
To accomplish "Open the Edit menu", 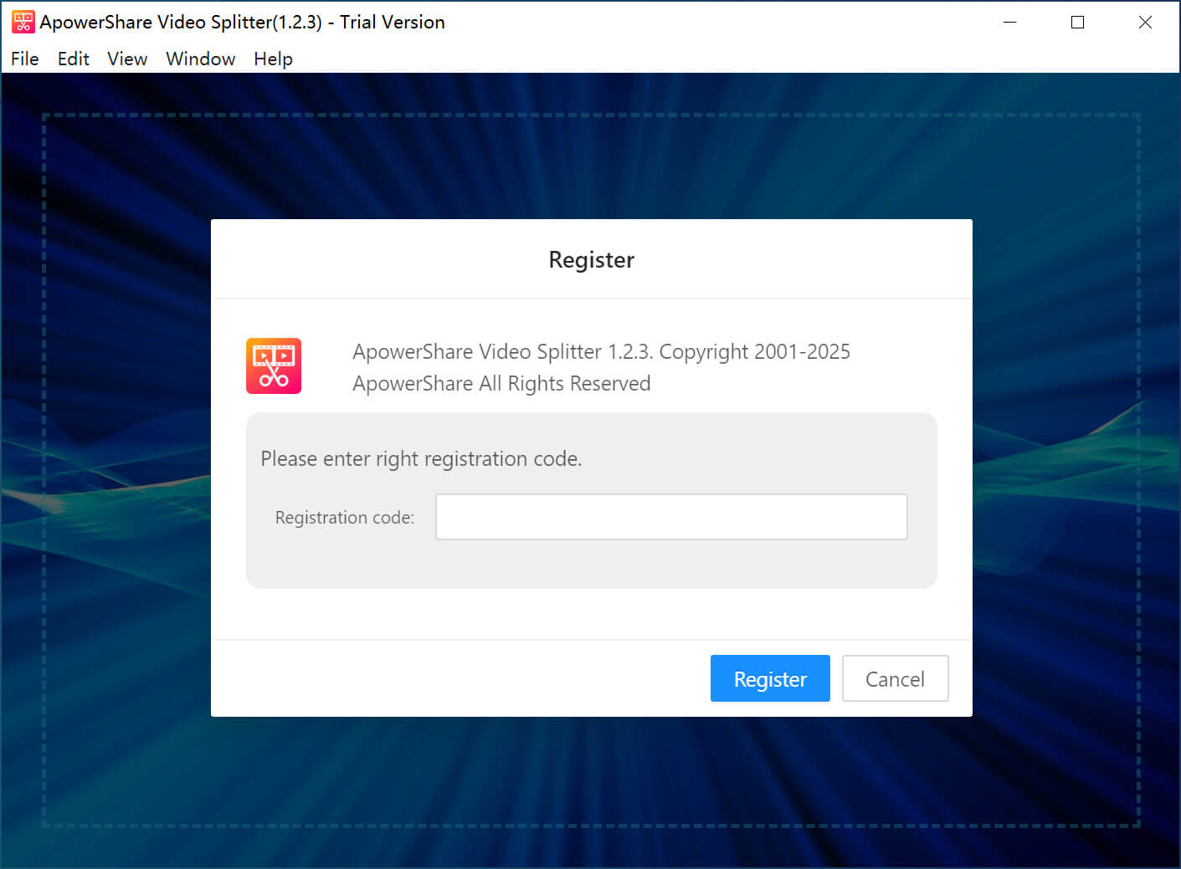I will 74,59.
